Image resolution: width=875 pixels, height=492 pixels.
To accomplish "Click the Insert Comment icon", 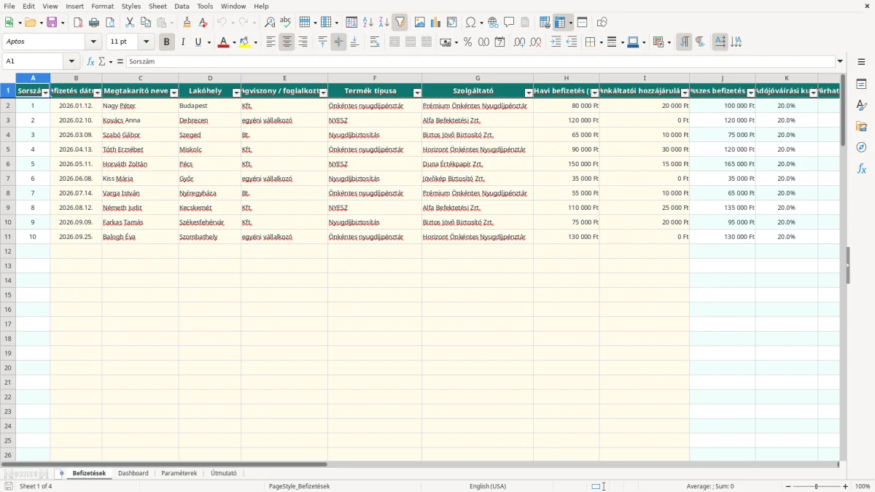I will click(x=509, y=23).
